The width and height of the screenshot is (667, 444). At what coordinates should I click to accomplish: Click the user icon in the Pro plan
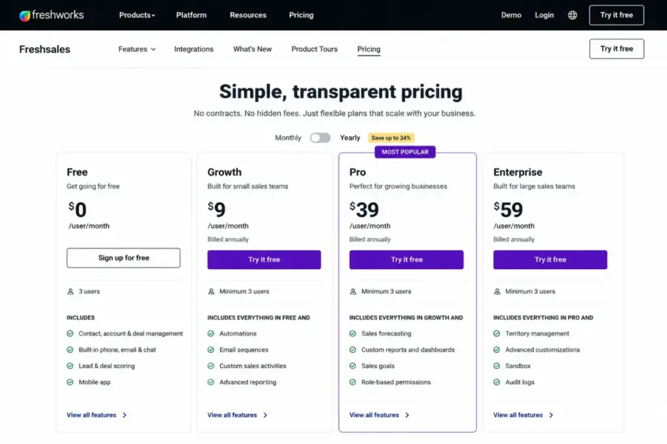coord(353,292)
